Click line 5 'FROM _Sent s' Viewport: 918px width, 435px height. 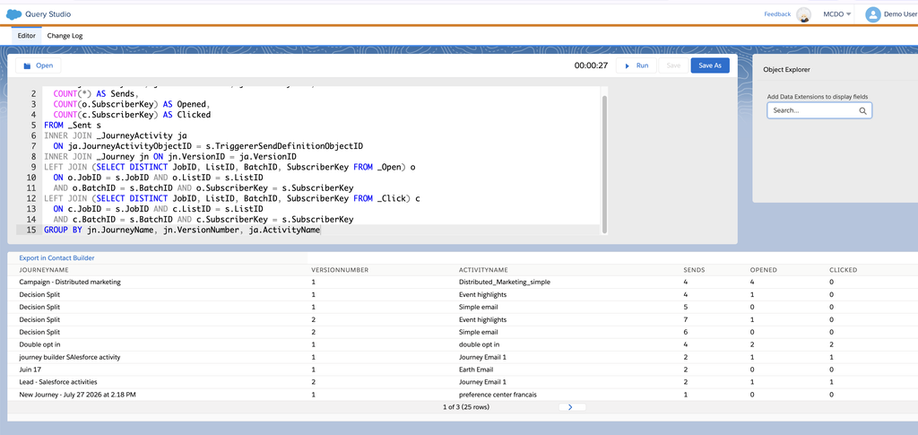(73, 125)
